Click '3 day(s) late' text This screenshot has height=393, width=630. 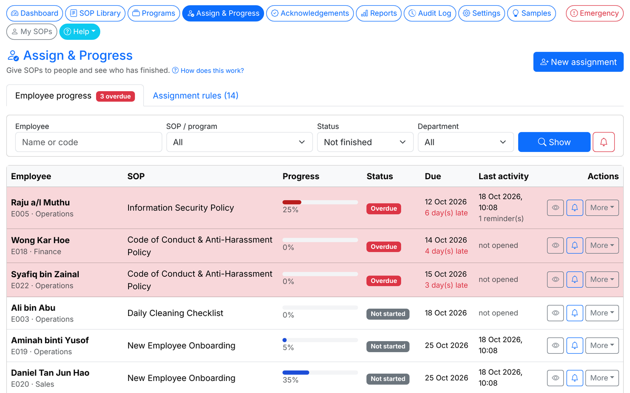pos(446,285)
